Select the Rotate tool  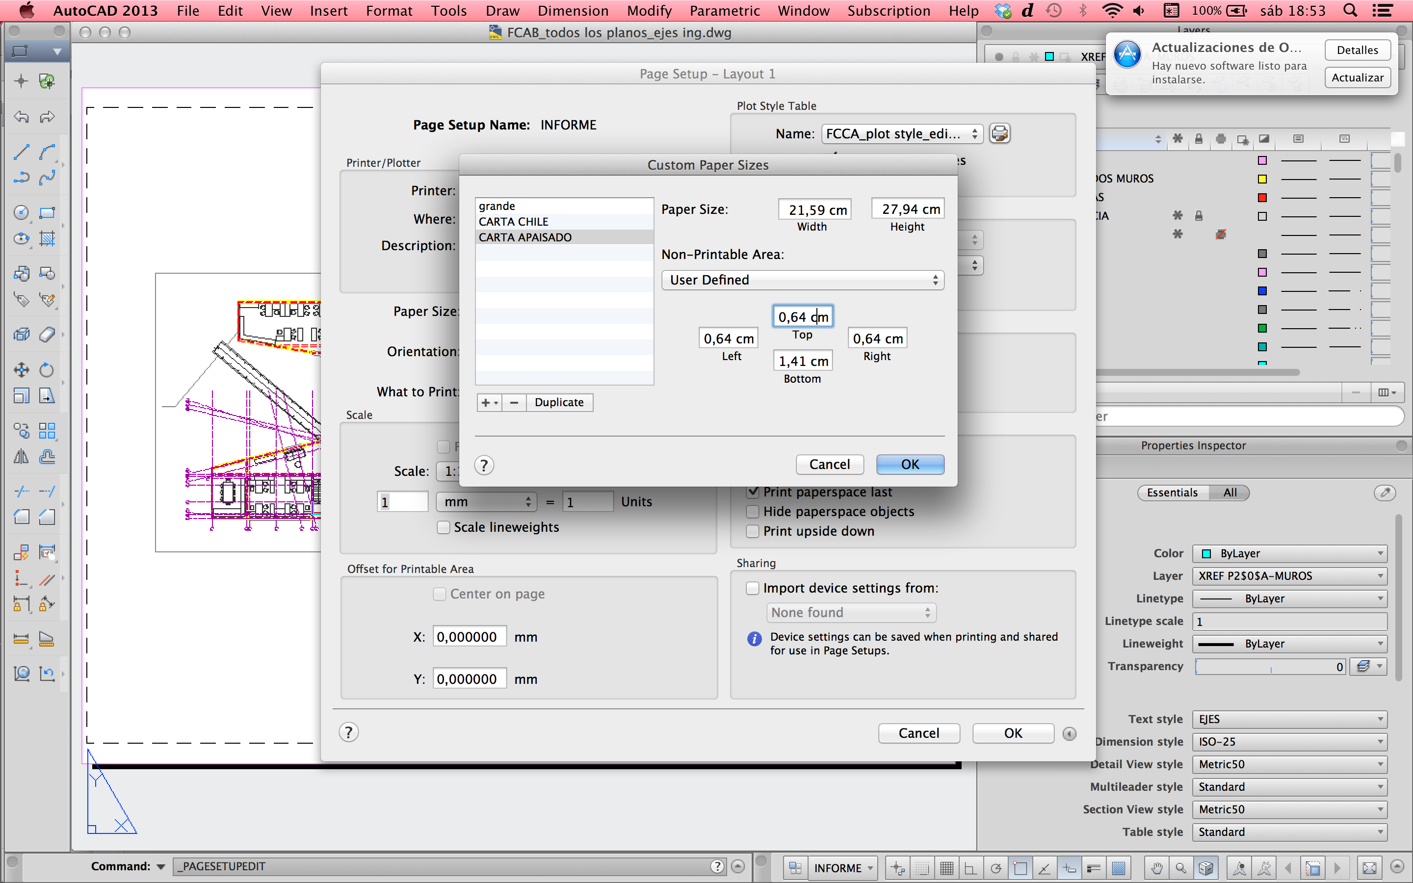pyautogui.click(x=46, y=369)
